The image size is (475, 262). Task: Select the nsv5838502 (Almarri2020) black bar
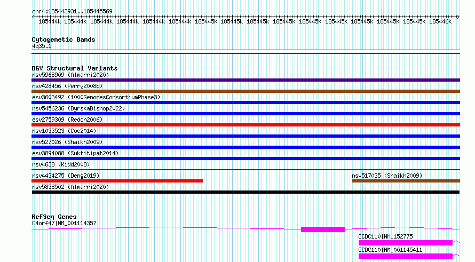246,192
